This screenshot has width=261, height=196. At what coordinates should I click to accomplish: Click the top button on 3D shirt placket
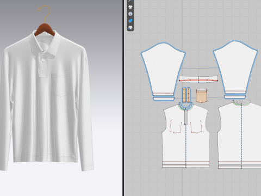(x=43, y=60)
